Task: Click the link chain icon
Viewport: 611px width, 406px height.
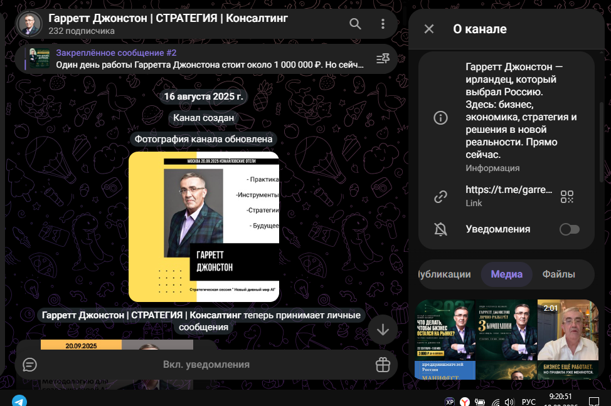Action: pos(441,197)
